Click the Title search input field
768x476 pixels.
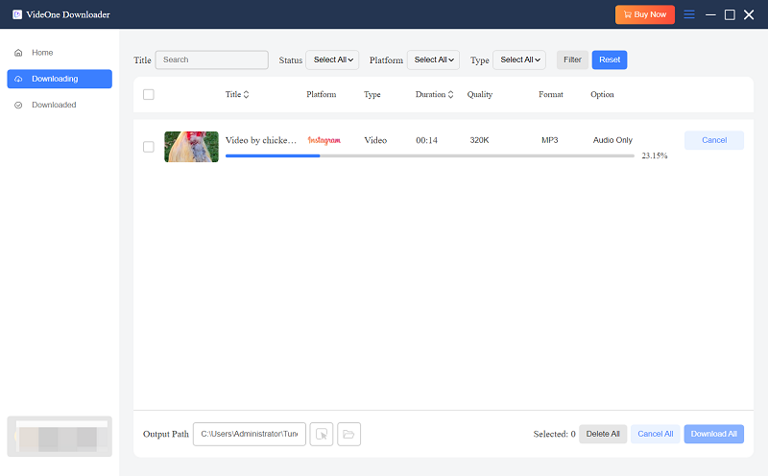click(211, 59)
